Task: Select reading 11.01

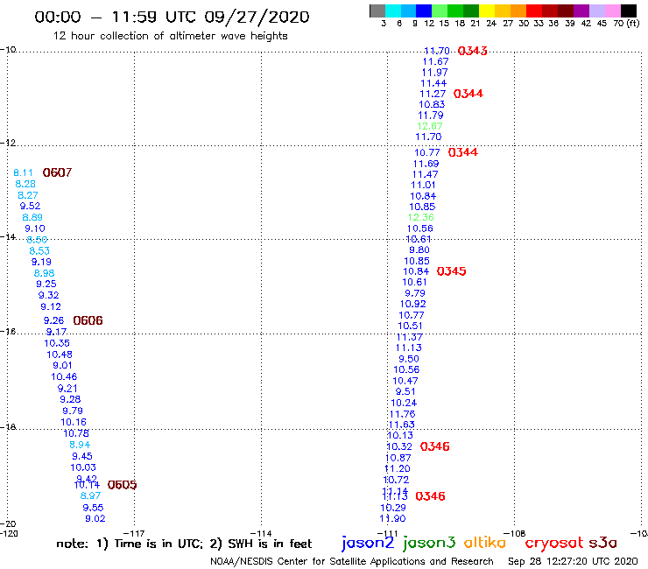Action: click(x=424, y=185)
